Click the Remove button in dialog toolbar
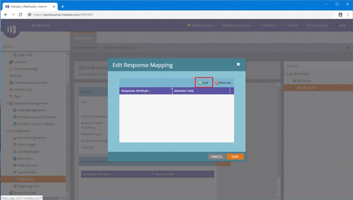Image resolution: width=353 pixels, height=200 pixels. [223, 83]
